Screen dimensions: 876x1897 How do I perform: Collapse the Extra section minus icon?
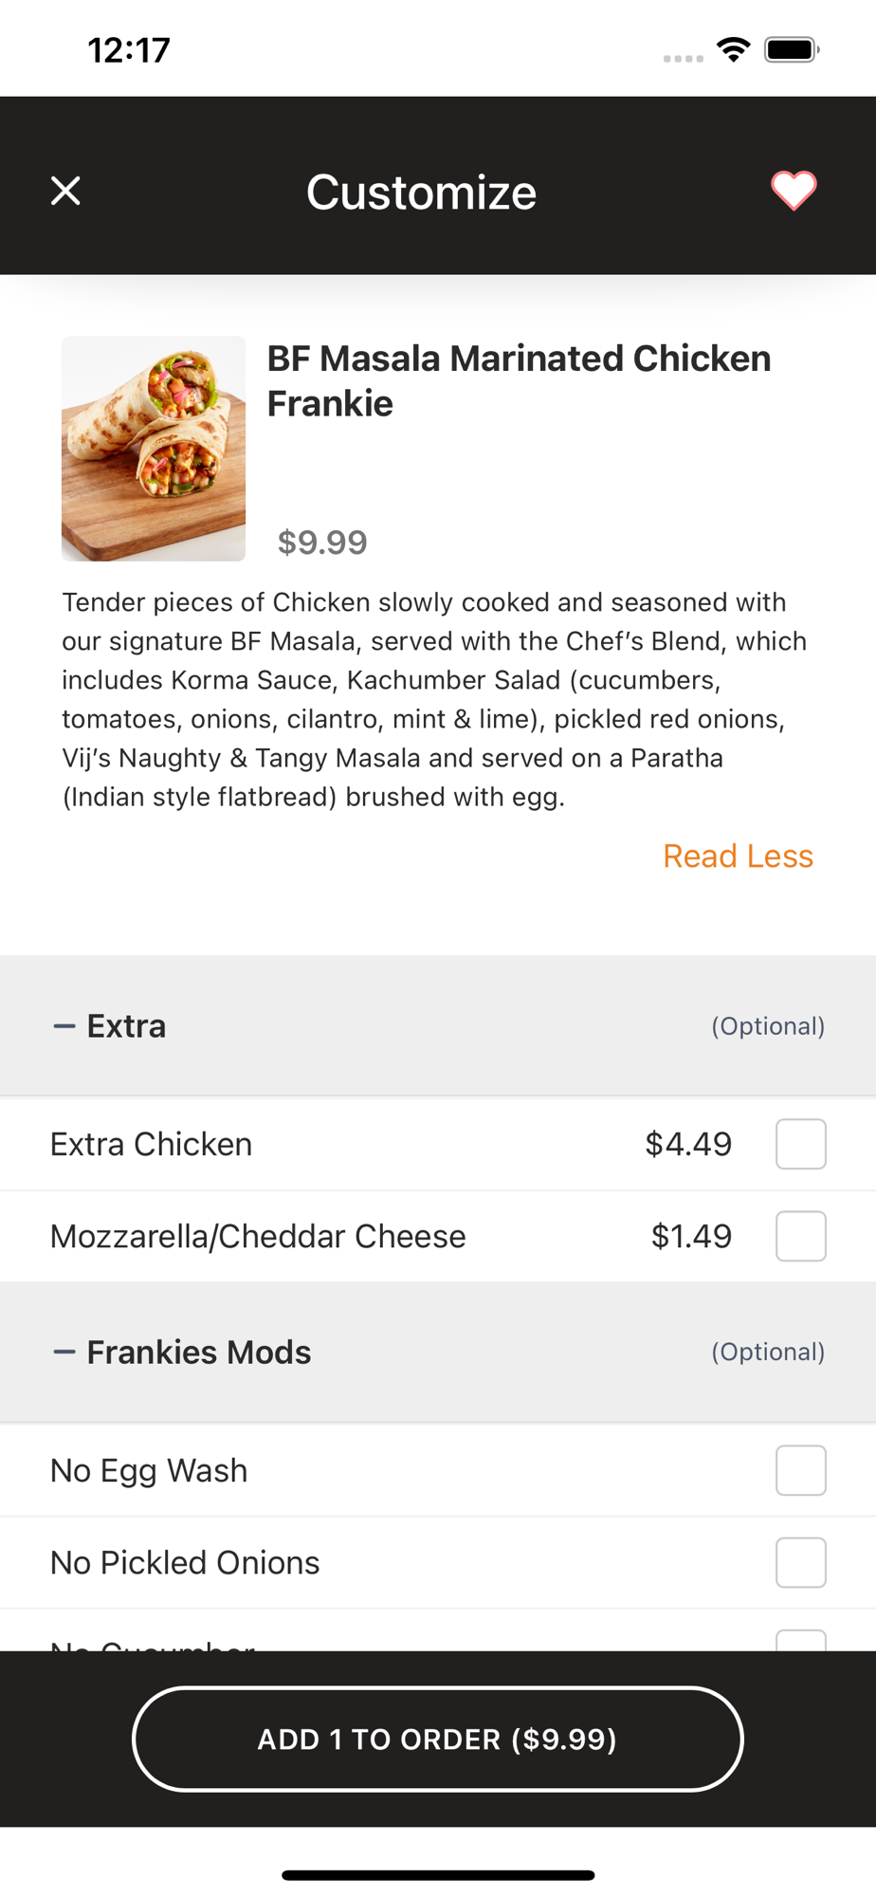[x=64, y=1026]
